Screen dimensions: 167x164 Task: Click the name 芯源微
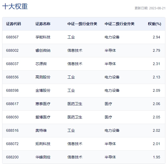tap(41, 64)
